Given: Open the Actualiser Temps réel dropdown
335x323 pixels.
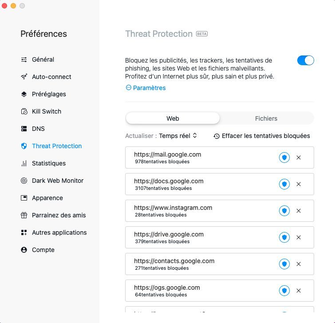Looking at the screenshot, I should point(178,136).
